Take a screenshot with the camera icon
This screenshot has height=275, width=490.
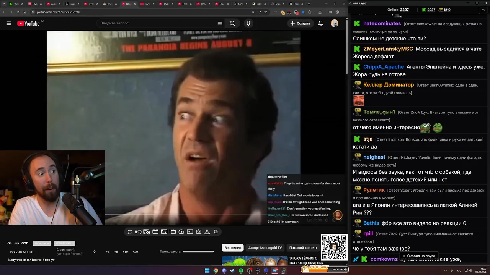click(x=198, y=232)
